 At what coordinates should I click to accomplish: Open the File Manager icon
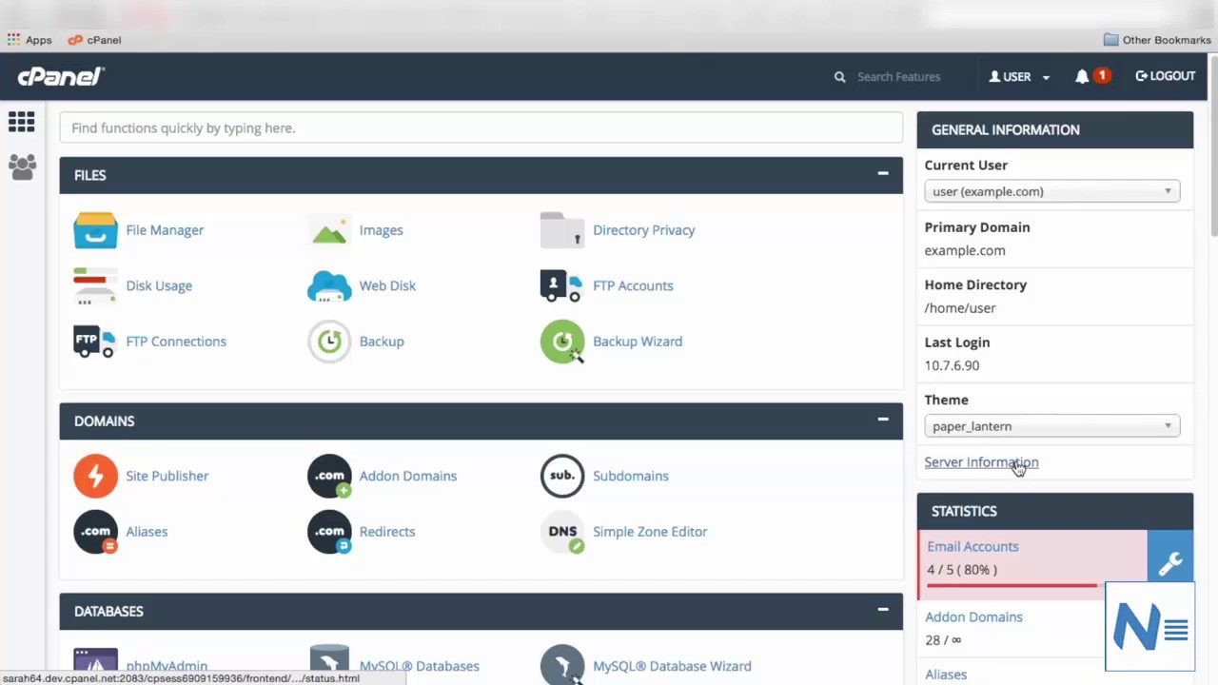[x=95, y=230]
